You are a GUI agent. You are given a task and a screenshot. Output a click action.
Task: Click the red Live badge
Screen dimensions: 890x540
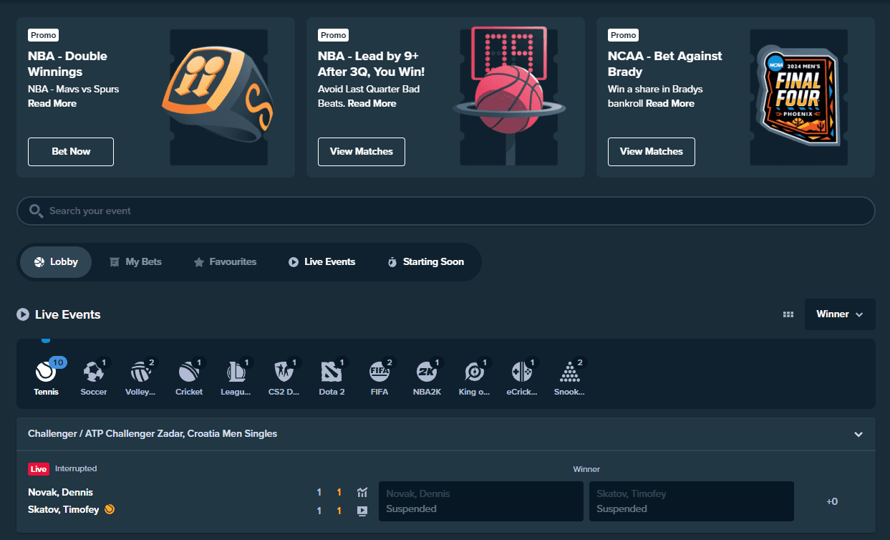click(x=39, y=469)
